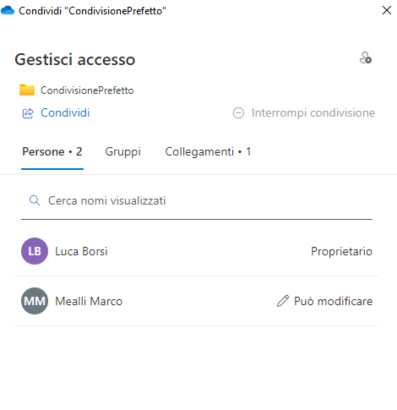Click the CondivisionePrefetto yellow folder icon
The height and width of the screenshot is (410, 397).
27,90
